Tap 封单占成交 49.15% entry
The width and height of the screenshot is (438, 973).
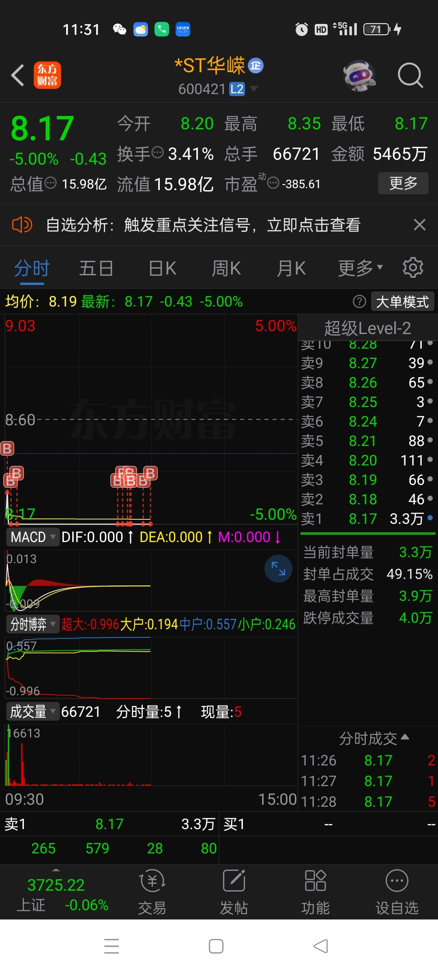tap(368, 574)
